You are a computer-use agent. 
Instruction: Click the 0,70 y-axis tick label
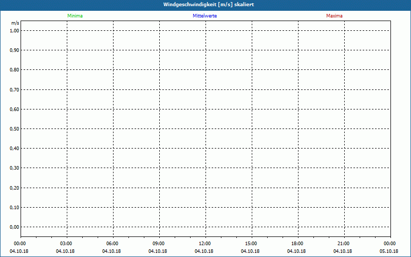click(14, 89)
